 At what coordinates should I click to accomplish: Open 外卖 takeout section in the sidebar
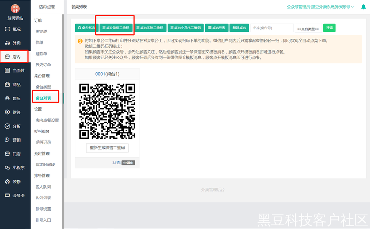click(x=13, y=43)
